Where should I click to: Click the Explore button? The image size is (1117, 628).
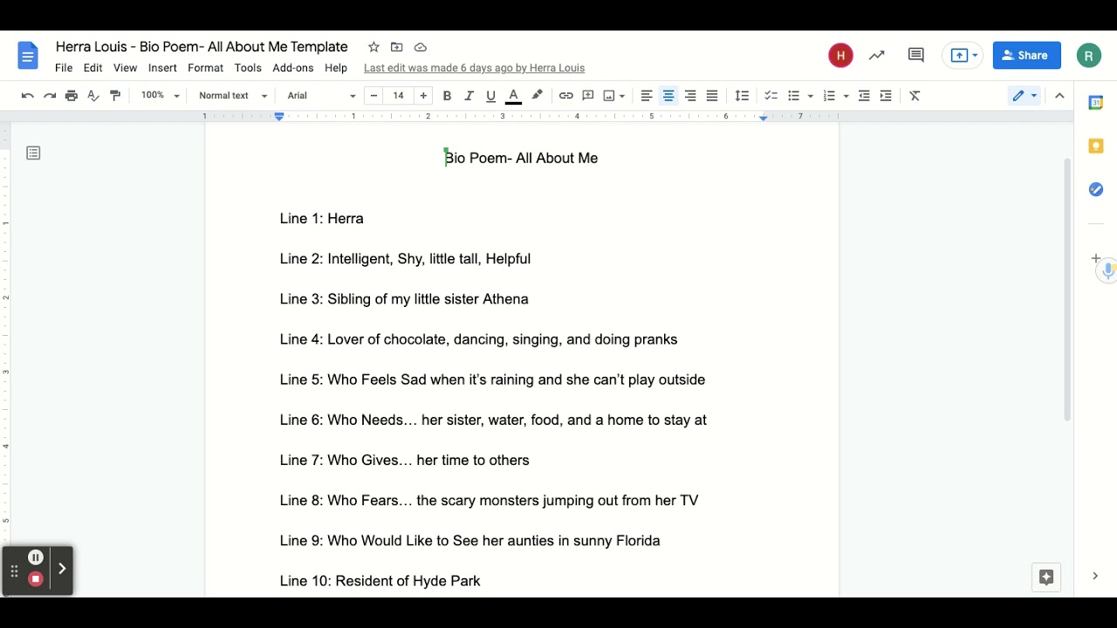coord(1046,577)
